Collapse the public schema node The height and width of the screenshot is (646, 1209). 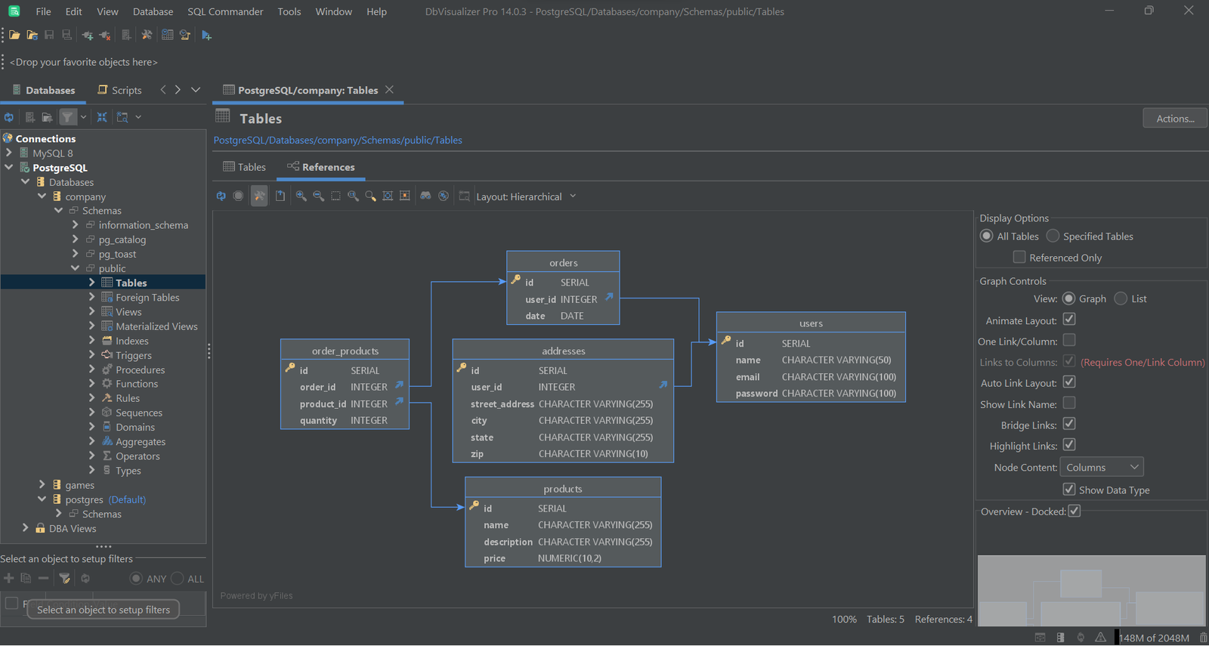click(75, 267)
